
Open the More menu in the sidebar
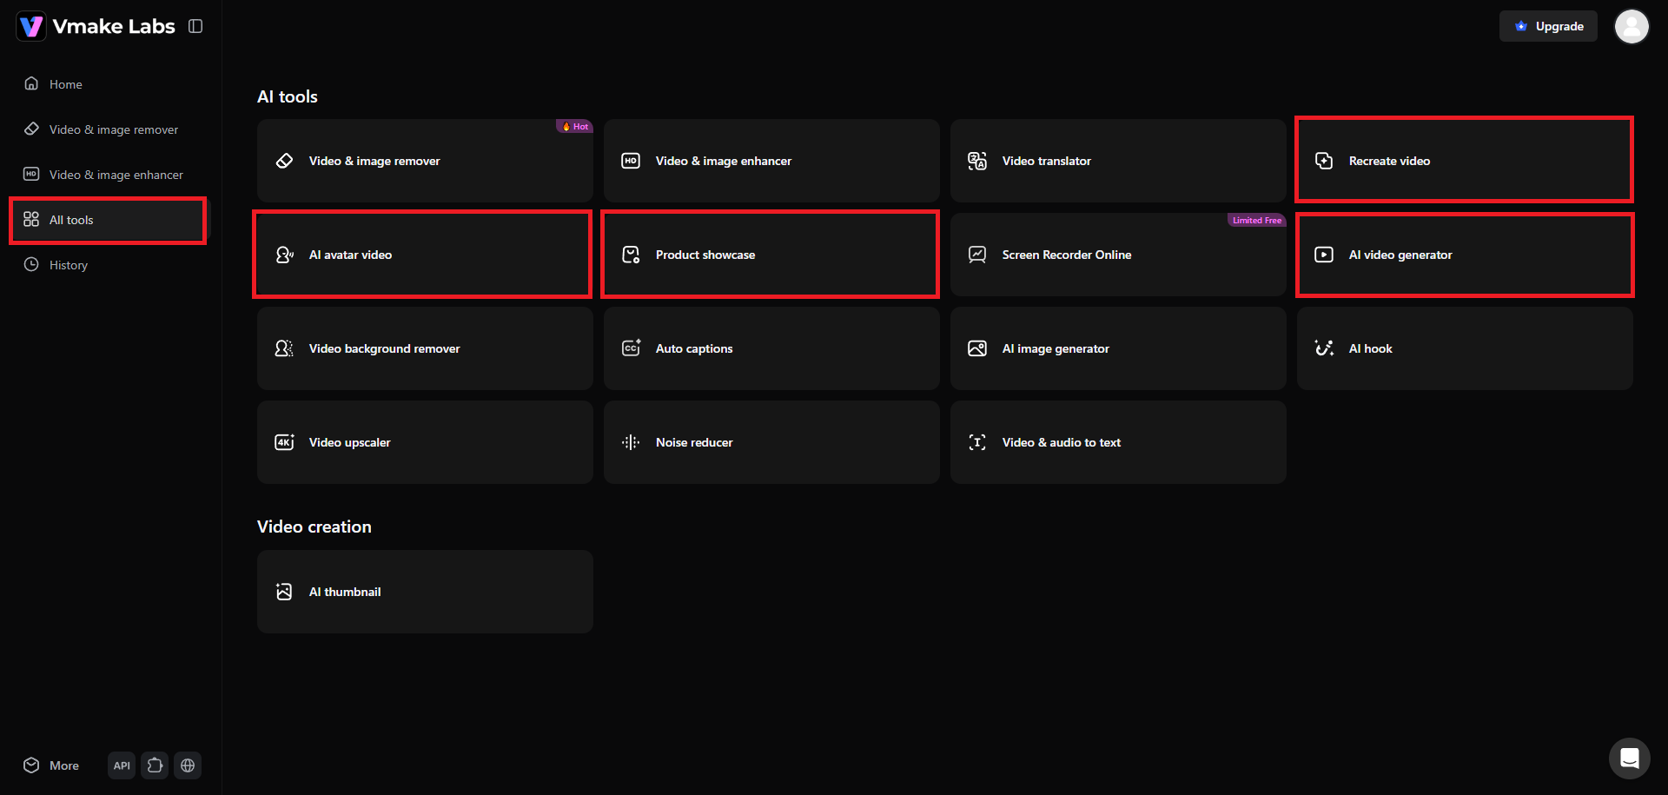pos(64,765)
